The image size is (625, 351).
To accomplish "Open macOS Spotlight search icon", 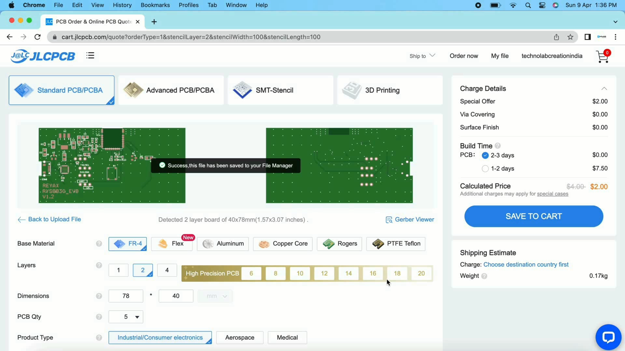I will pos(528,5).
